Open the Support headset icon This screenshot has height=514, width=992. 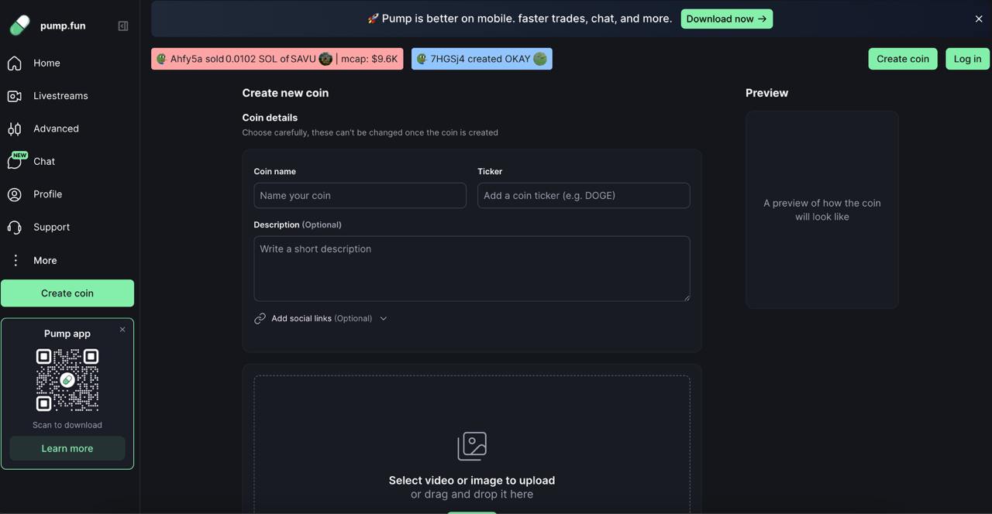(x=15, y=227)
